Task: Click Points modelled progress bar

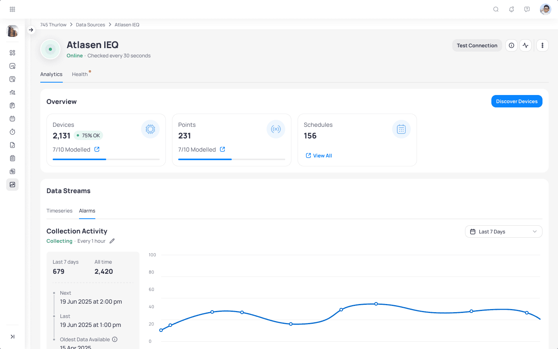Action: pyautogui.click(x=232, y=159)
